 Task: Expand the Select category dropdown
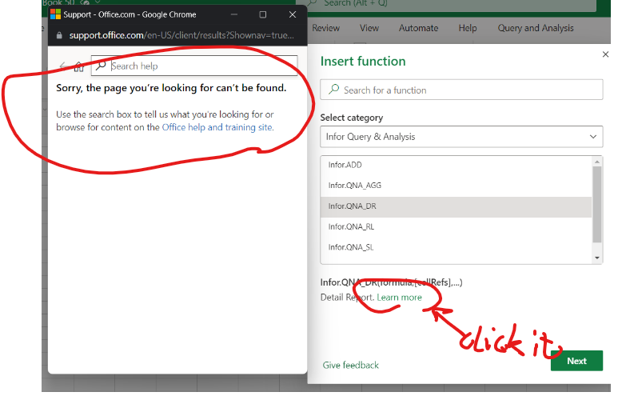point(461,137)
